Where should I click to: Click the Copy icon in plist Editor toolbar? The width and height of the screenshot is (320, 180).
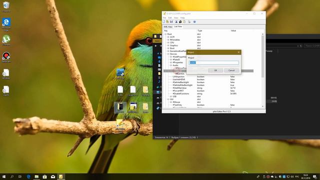click(180, 21)
